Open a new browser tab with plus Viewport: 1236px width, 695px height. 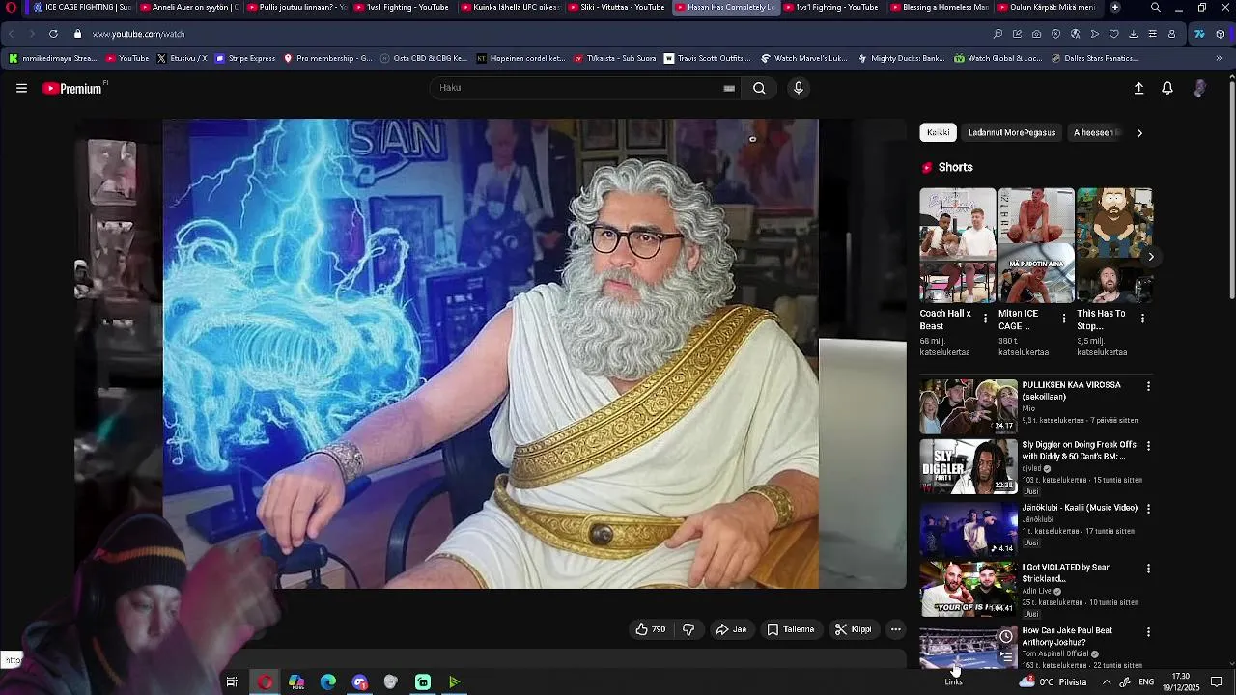point(1115,8)
